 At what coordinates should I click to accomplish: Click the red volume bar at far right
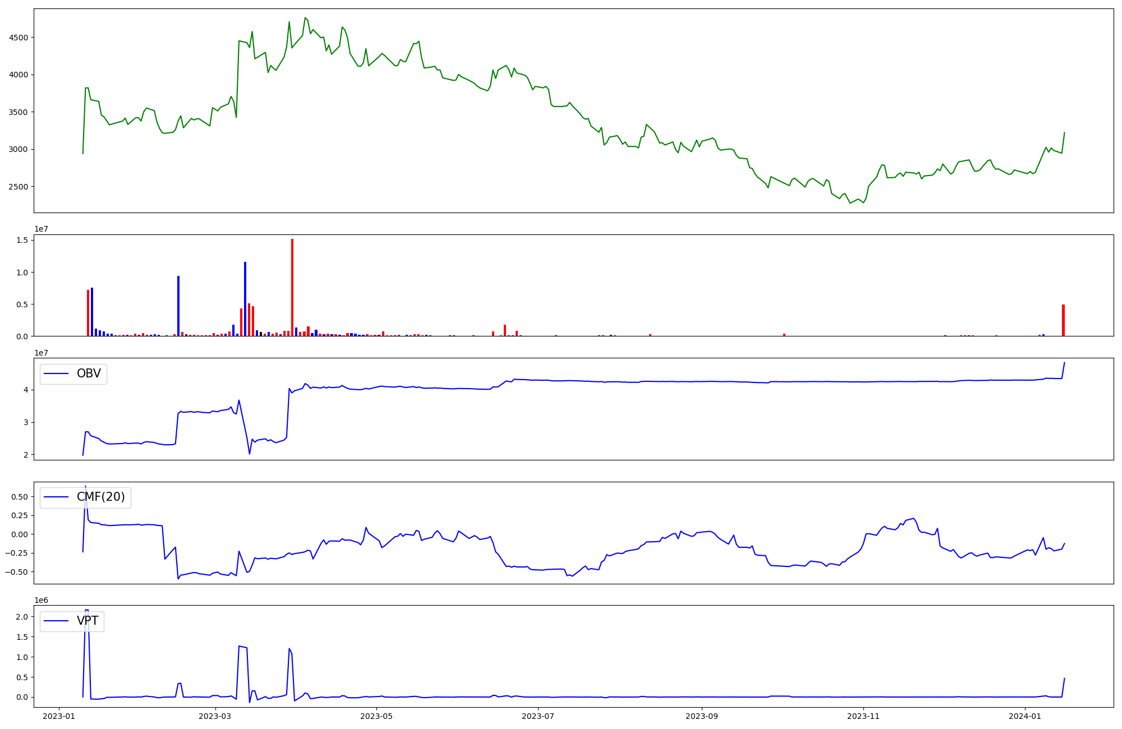(x=1063, y=320)
